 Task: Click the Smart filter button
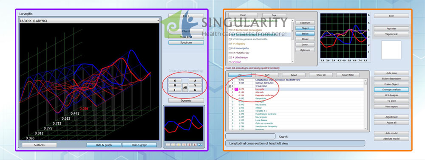point(348,75)
